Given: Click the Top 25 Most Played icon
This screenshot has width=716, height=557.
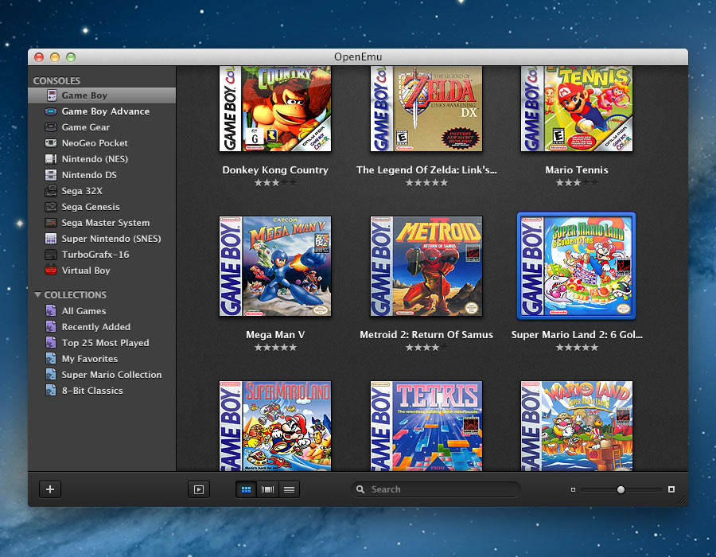Looking at the screenshot, I should point(51,343).
